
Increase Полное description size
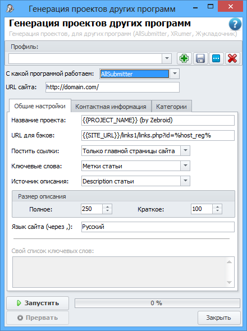(107, 207)
